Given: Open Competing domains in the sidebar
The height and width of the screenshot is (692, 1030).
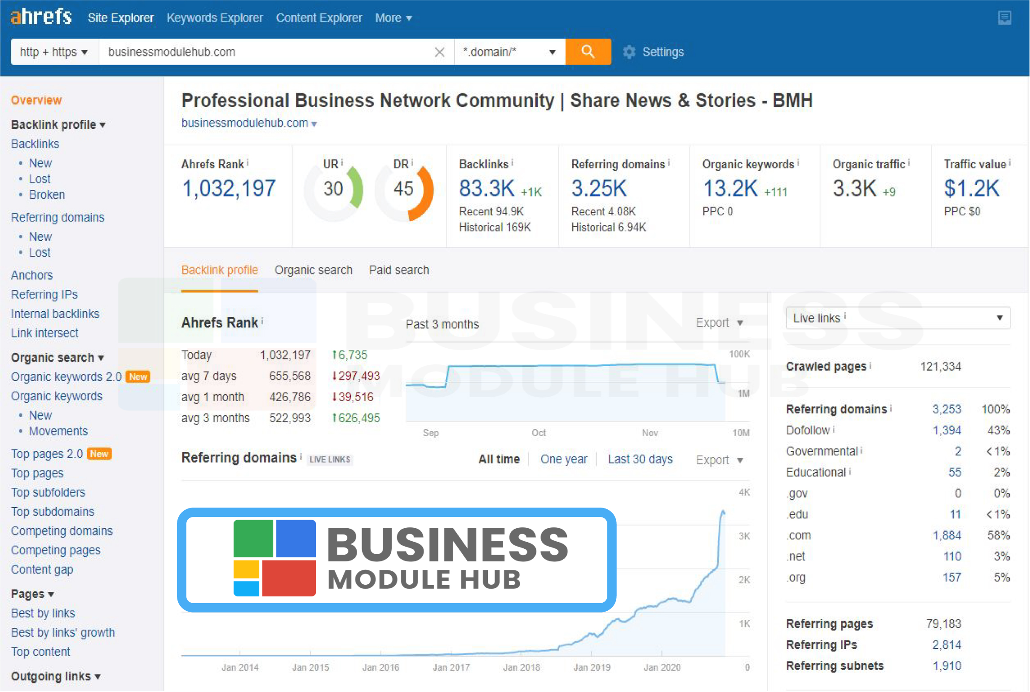Looking at the screenshot, I should coord(62,530).
